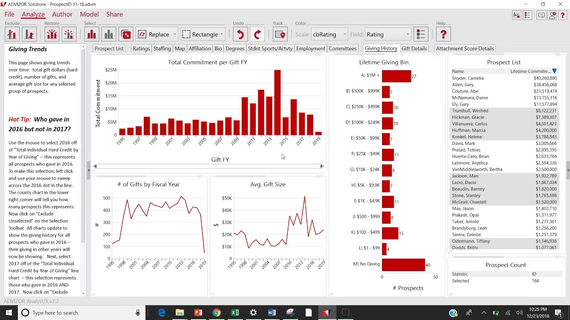
Task: Click the Undo arrow icon
Action: pos(240,34)
